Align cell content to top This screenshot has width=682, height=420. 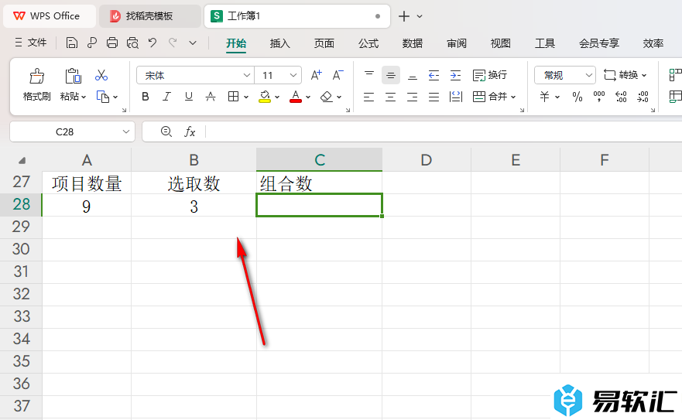[368, 75]
